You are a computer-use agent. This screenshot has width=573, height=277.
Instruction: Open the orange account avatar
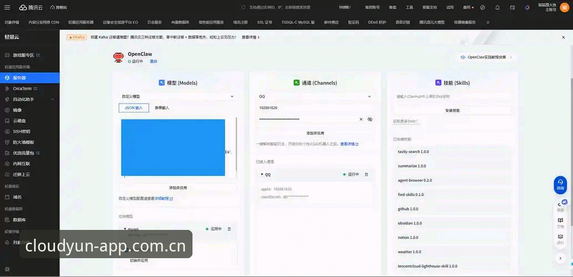(x=564, y=7)
